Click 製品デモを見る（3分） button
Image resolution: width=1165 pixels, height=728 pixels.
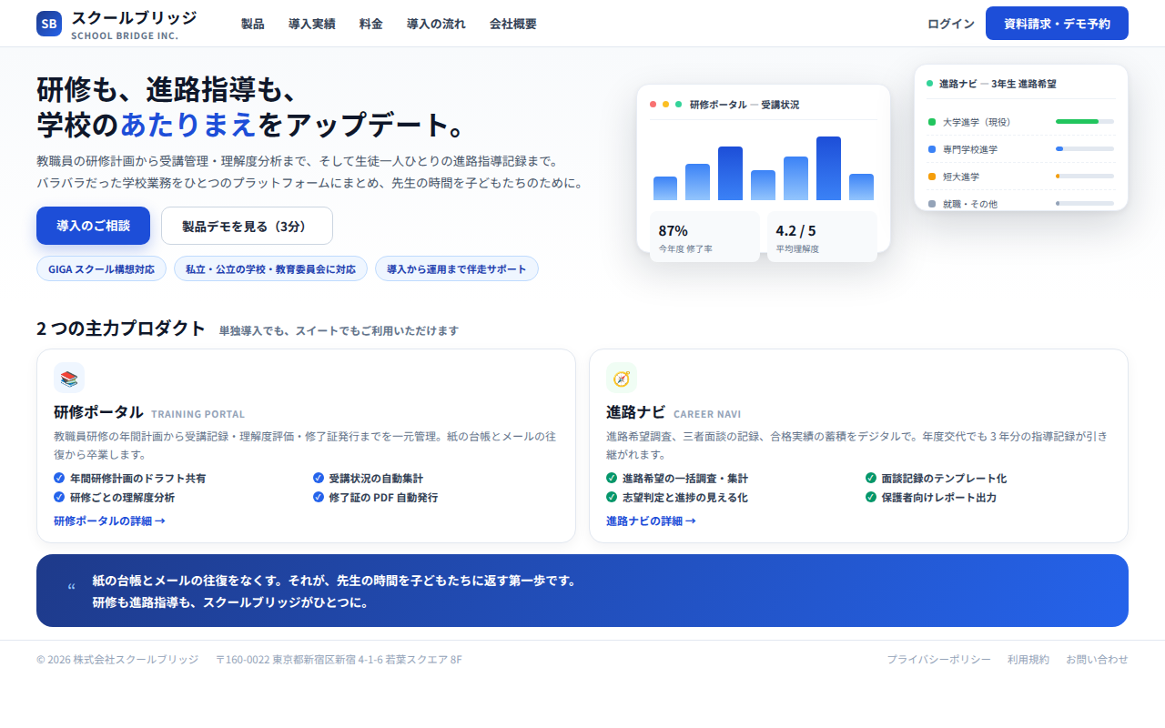pos(247,226)
